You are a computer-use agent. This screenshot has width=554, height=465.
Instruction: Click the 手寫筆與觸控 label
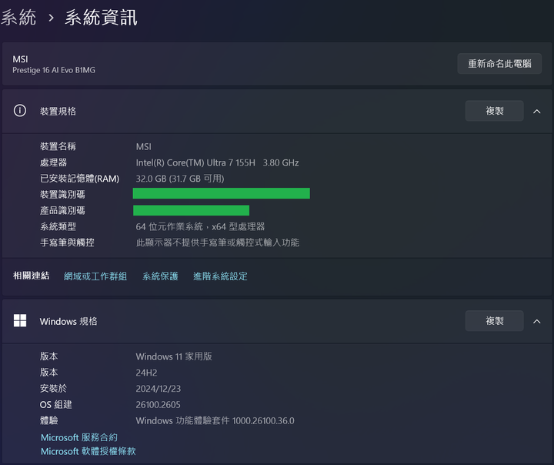67,243
